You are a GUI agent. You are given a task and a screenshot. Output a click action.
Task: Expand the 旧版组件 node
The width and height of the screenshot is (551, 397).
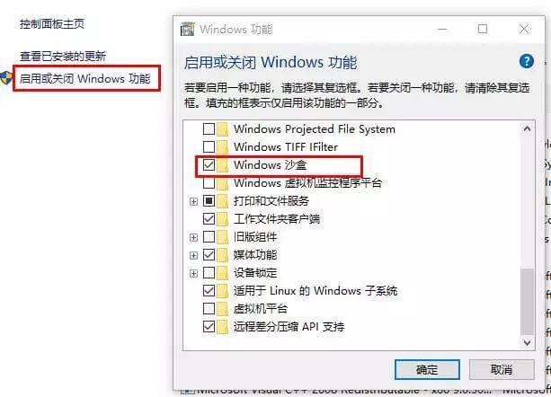[193, 237]
